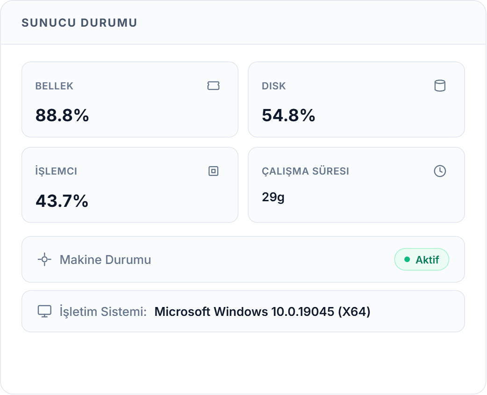Image resolution: width=487 pixels, height=395 pixels.
Task: Click the memory icon in the Bellek card
Action: tap(214, 86)
